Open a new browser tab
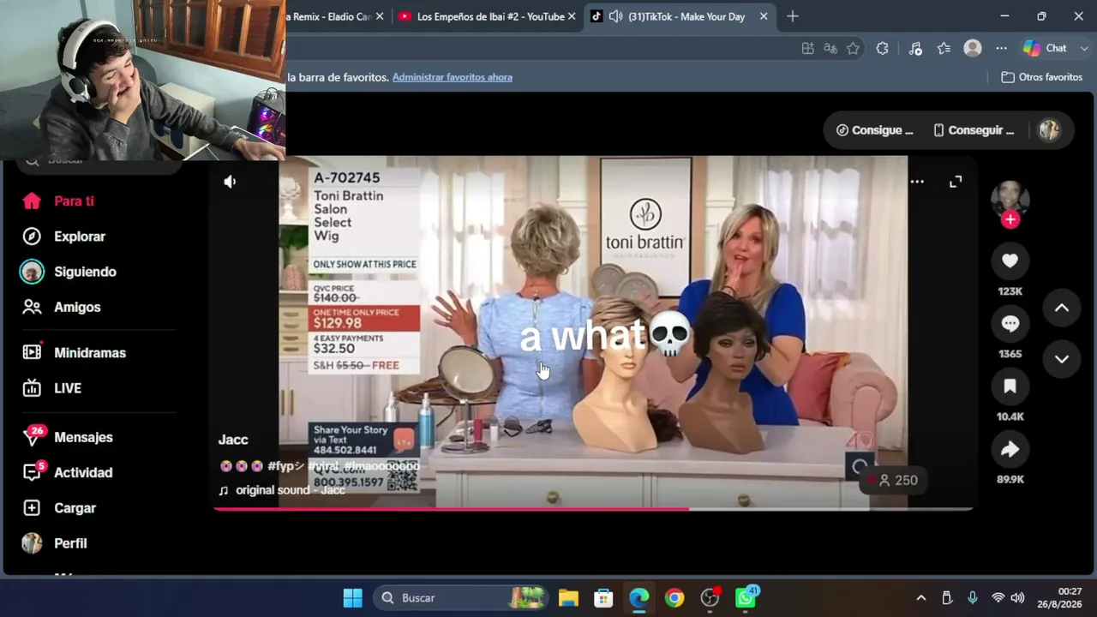 point(793,16)
